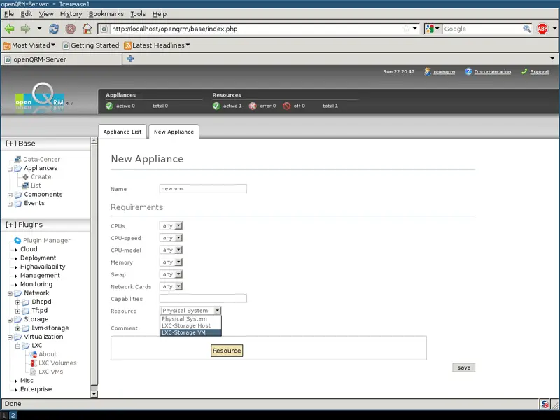Open the CPU-model dropdown
This screenshot has height=420, width=560.
tap(171, 250)
